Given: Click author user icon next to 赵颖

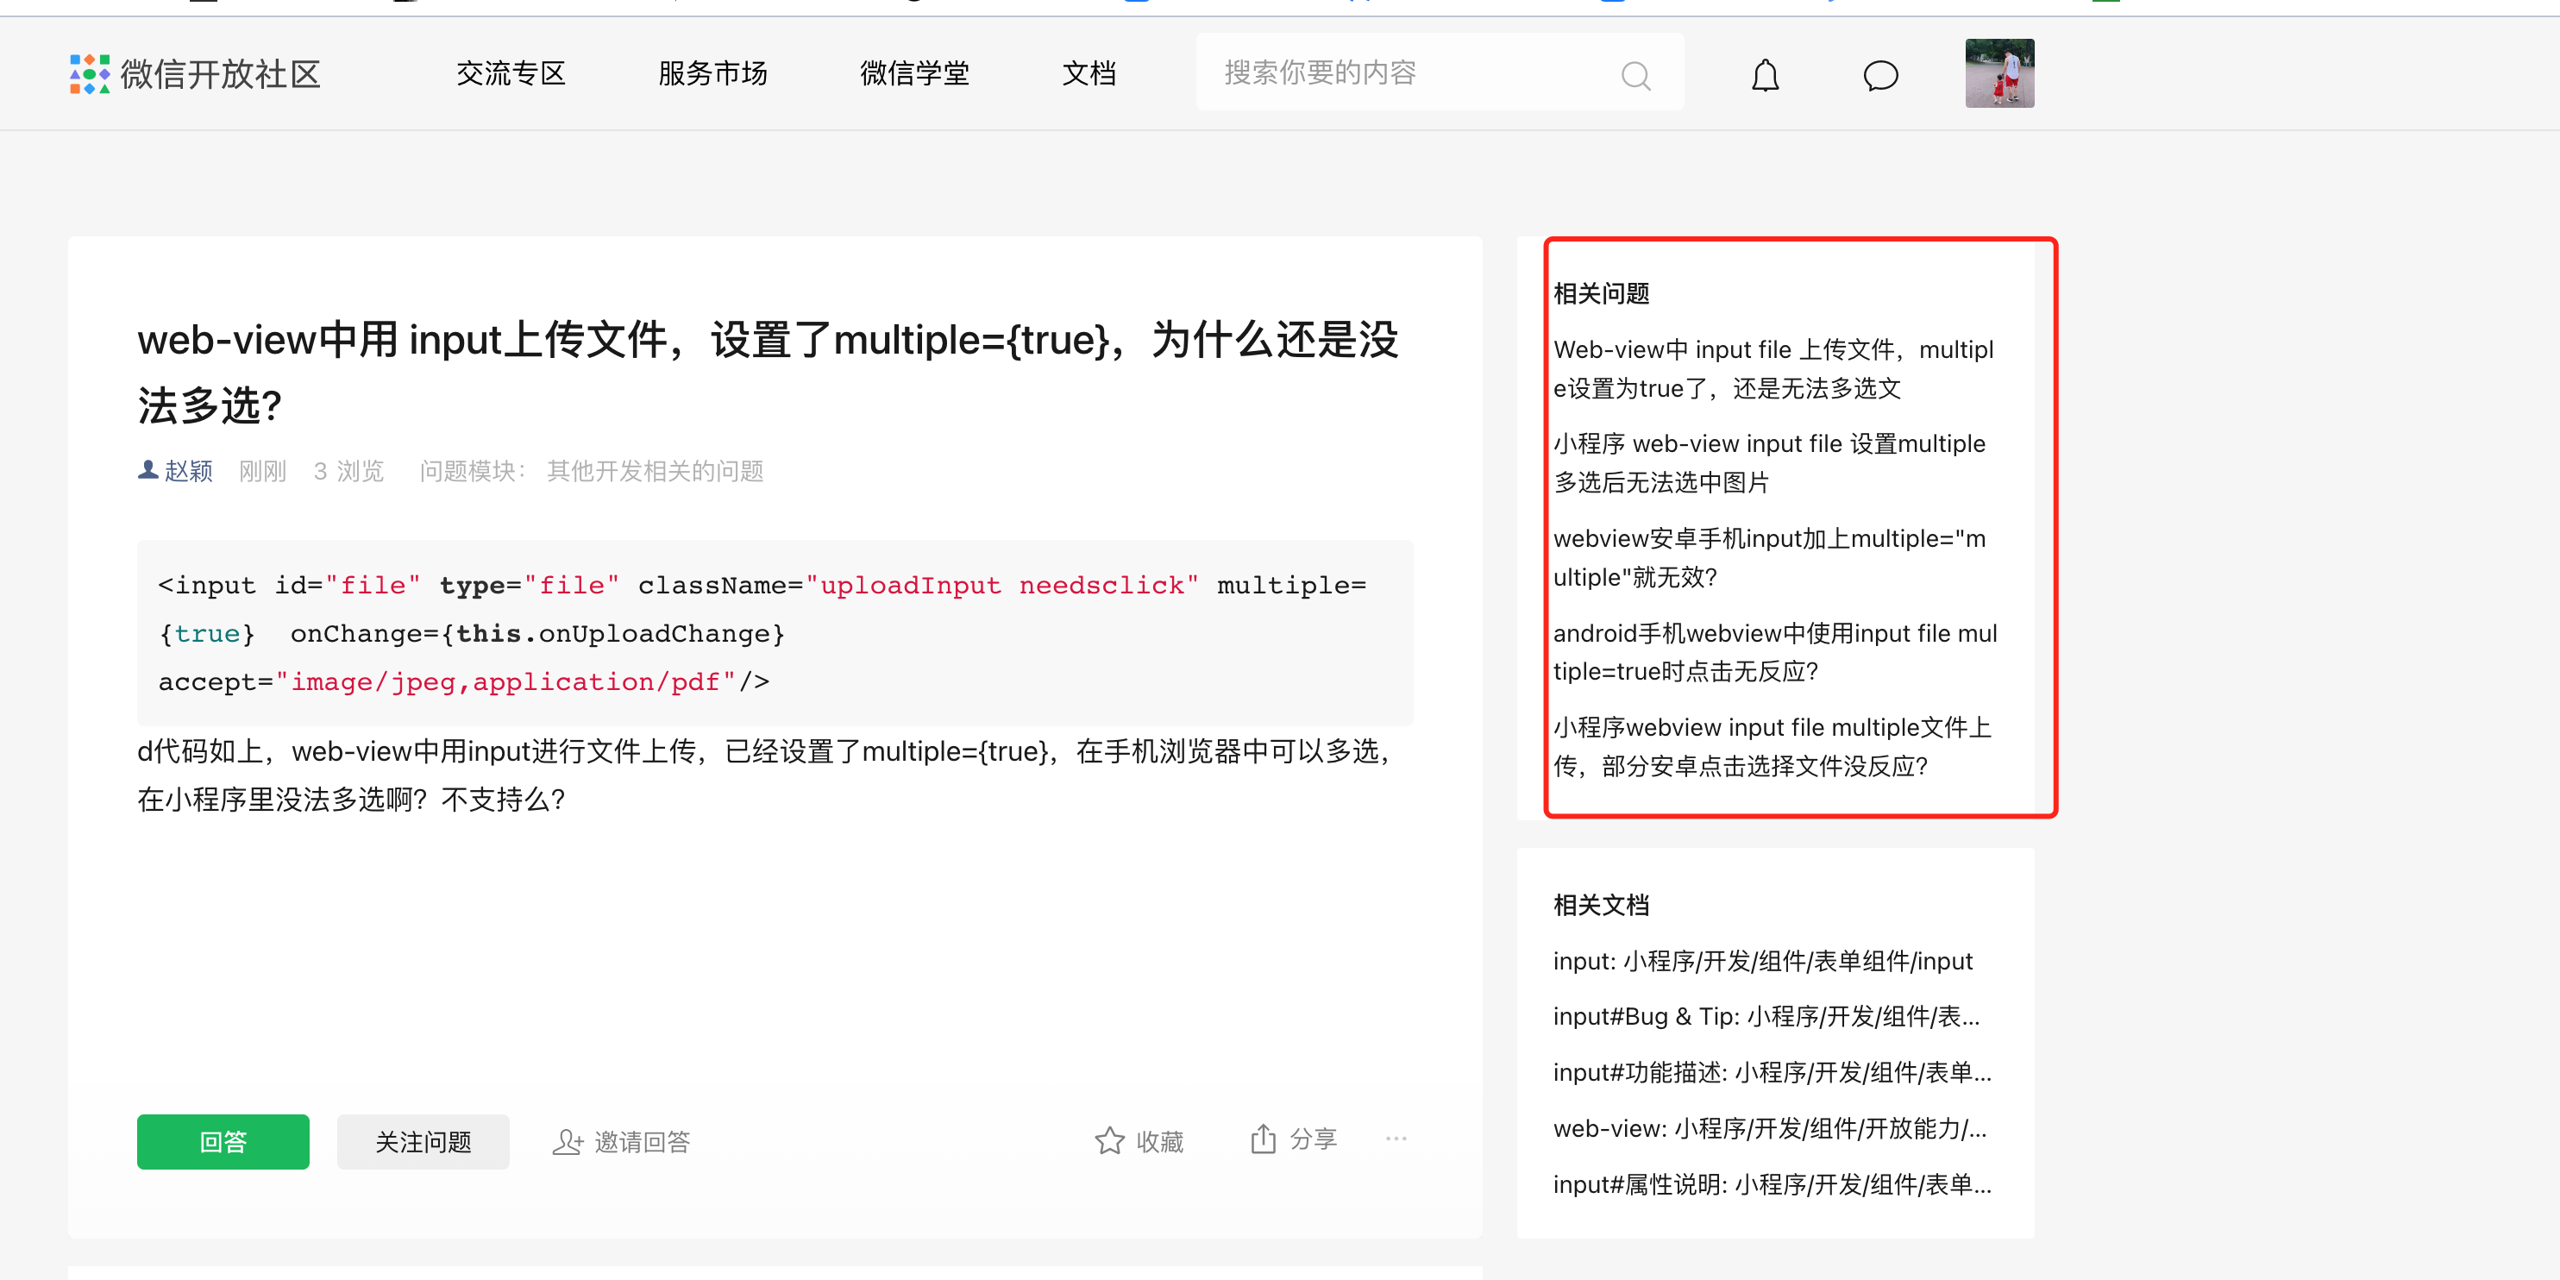Looking at the screenshot, I should tap(148, 470).
